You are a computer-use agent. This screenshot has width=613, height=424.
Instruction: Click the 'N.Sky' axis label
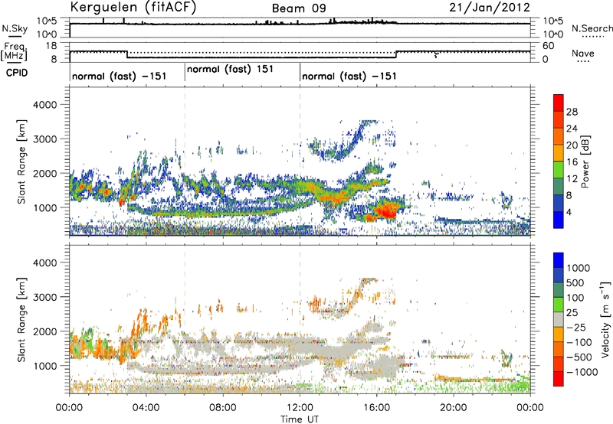pyautogui.click(x=15, y=28)
